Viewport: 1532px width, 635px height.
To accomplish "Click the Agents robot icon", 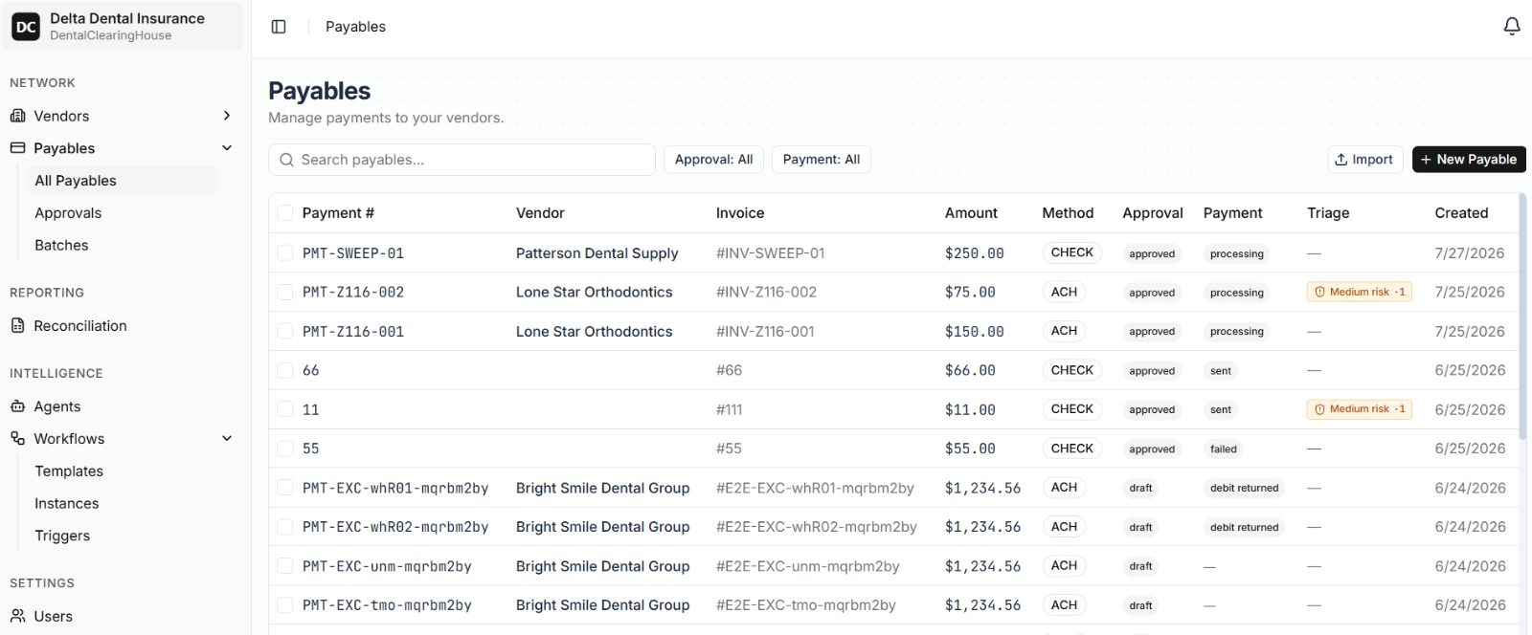I will click(x=17, y=406).
